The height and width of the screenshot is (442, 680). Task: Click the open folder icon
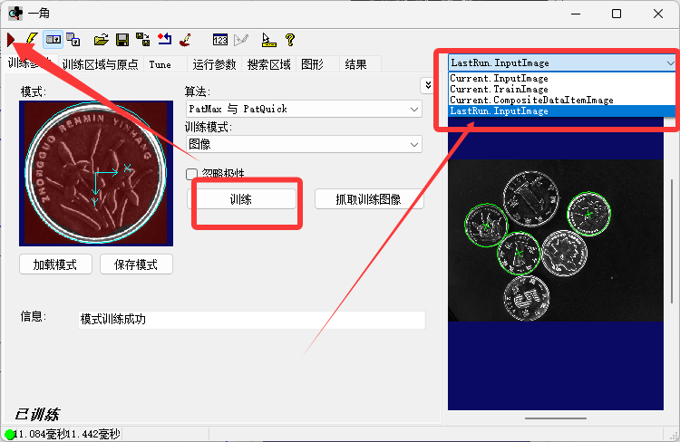point(101,40)
